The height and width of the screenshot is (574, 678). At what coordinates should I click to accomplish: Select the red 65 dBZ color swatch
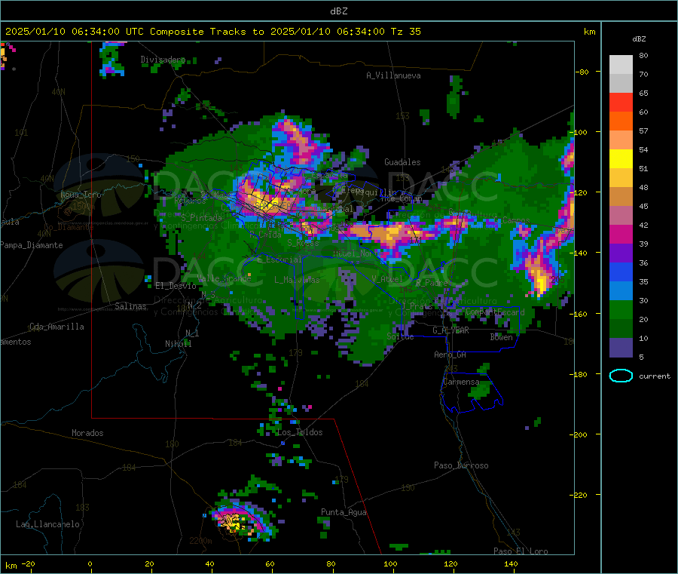[x=621, y=102]
